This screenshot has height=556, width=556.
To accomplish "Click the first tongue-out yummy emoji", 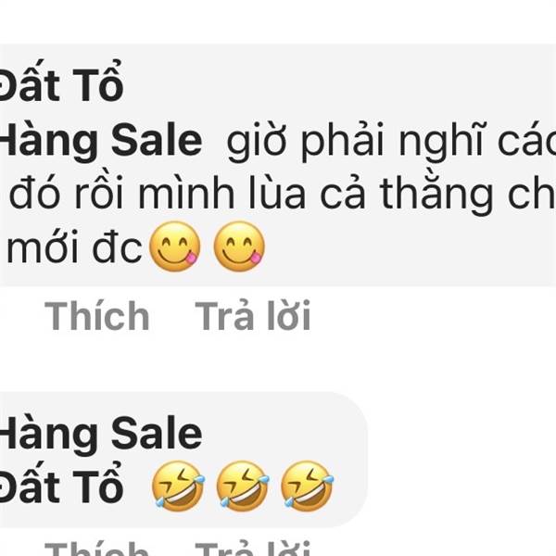I will pyautogui.click(x=175, y=246).
